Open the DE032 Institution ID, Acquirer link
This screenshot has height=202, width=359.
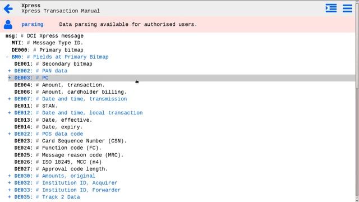click(66, 183)
